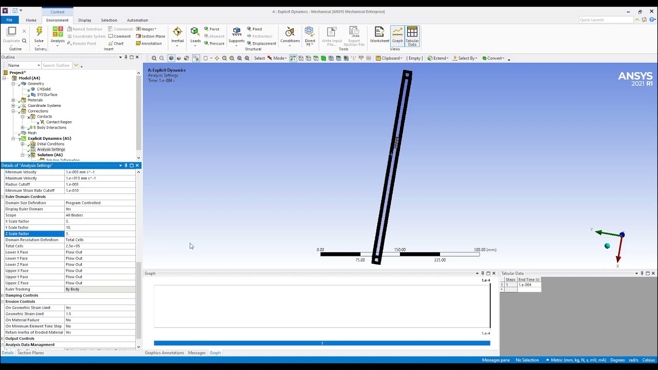Image resolution: width=658 pixels, height=370 pixels.
Task: Select the Body selection filter (green cube)
Action: pyautogui.click(x=323, y=58)
